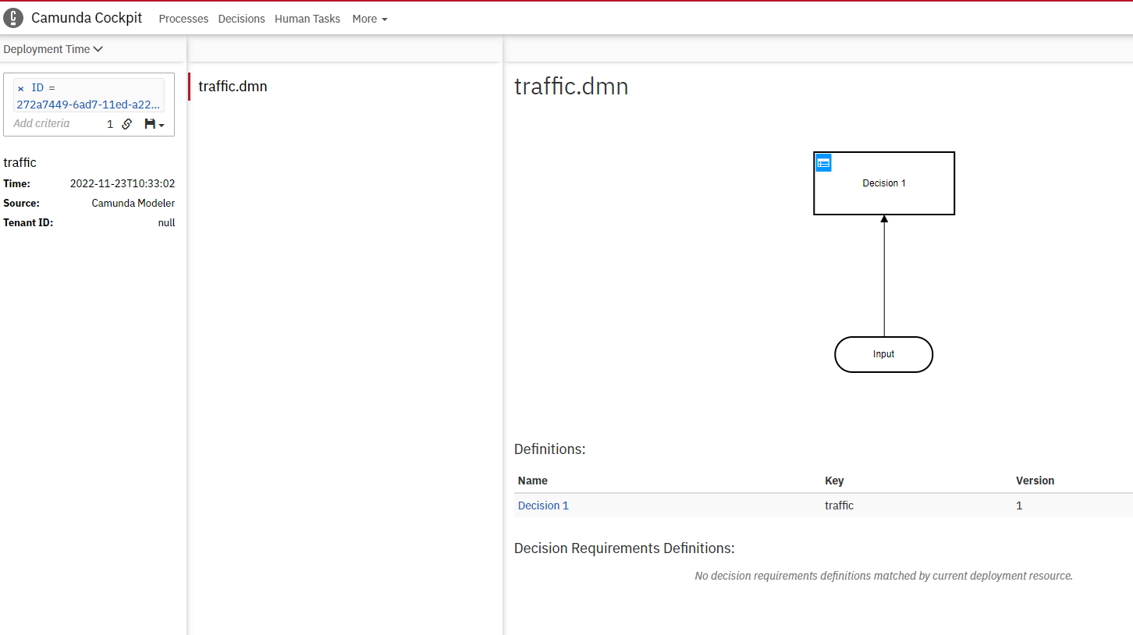Click the ID filter equals operator
1133x635 pixels.
click(51, 88)
